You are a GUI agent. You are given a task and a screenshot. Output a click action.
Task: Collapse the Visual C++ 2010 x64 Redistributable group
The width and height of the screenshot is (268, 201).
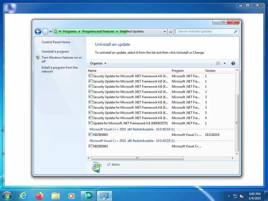point(132,129)
